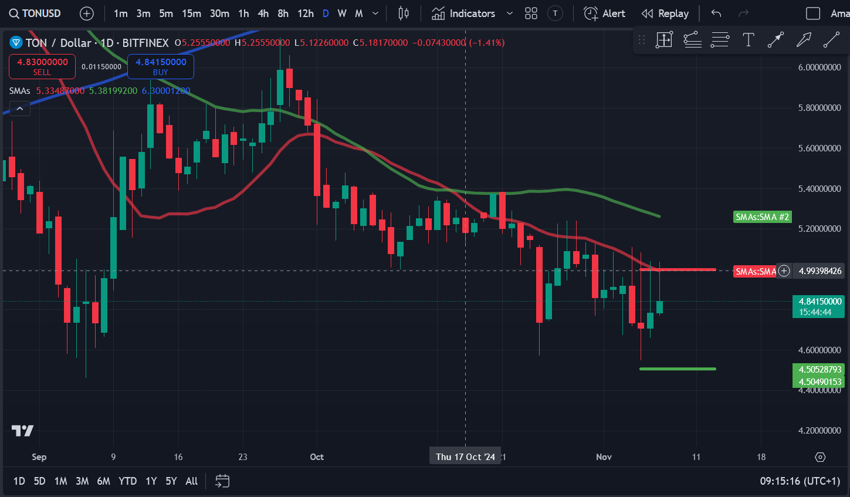Click the red SMAs:SMA price label
This screenshot has width=850, height=497.
756,271
